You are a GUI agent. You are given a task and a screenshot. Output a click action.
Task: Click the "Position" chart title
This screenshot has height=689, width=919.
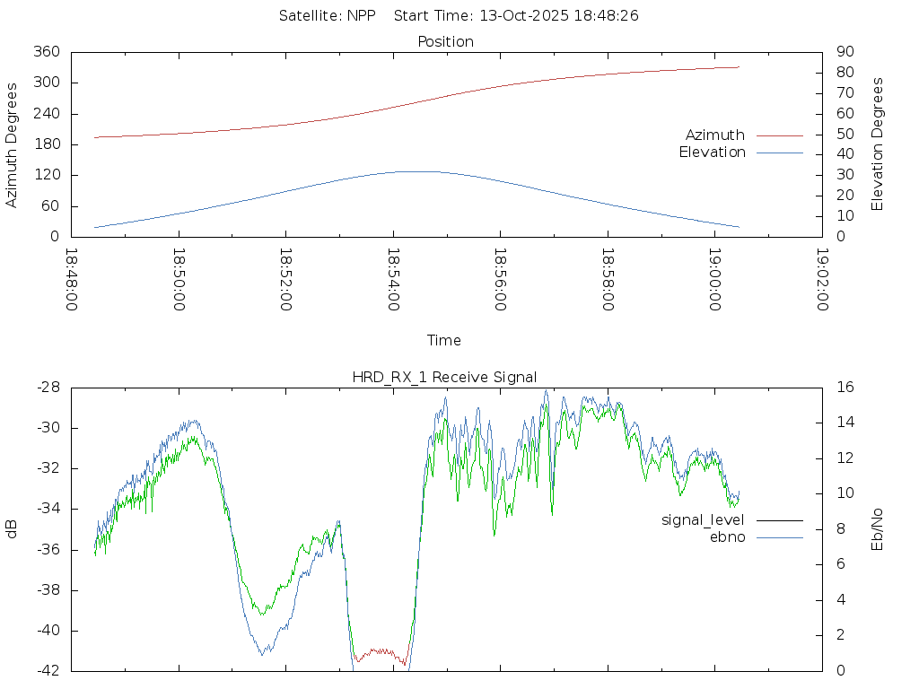pyautogui.click(x=445, y=41)
